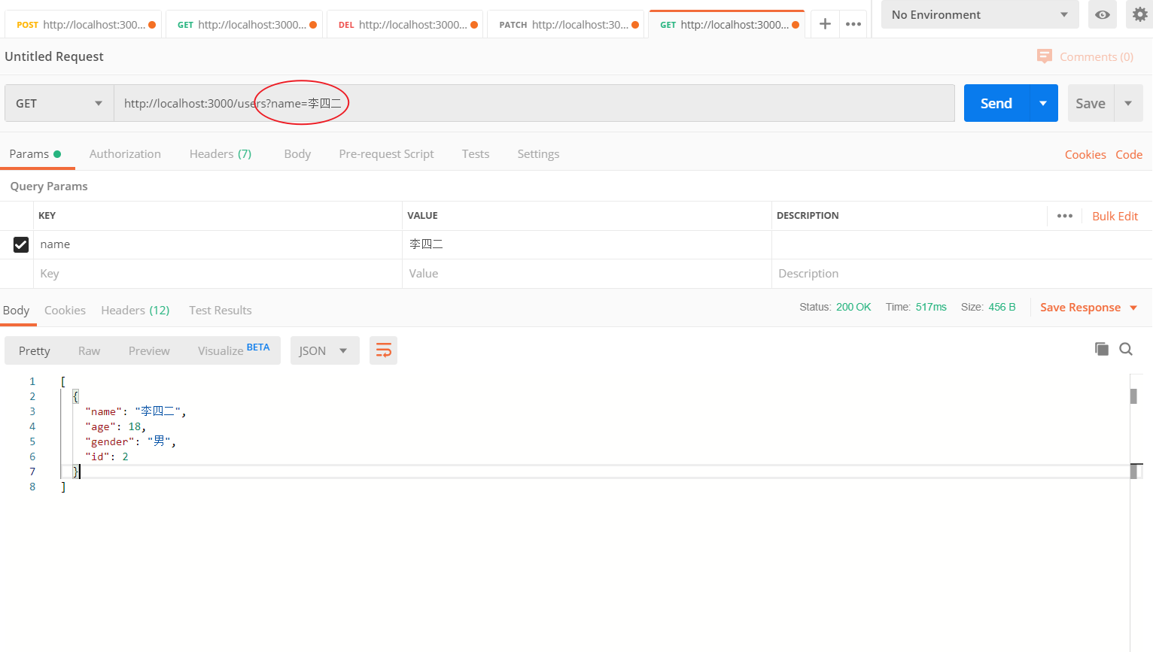Switch response view to Raw

(x=89, y=350)
